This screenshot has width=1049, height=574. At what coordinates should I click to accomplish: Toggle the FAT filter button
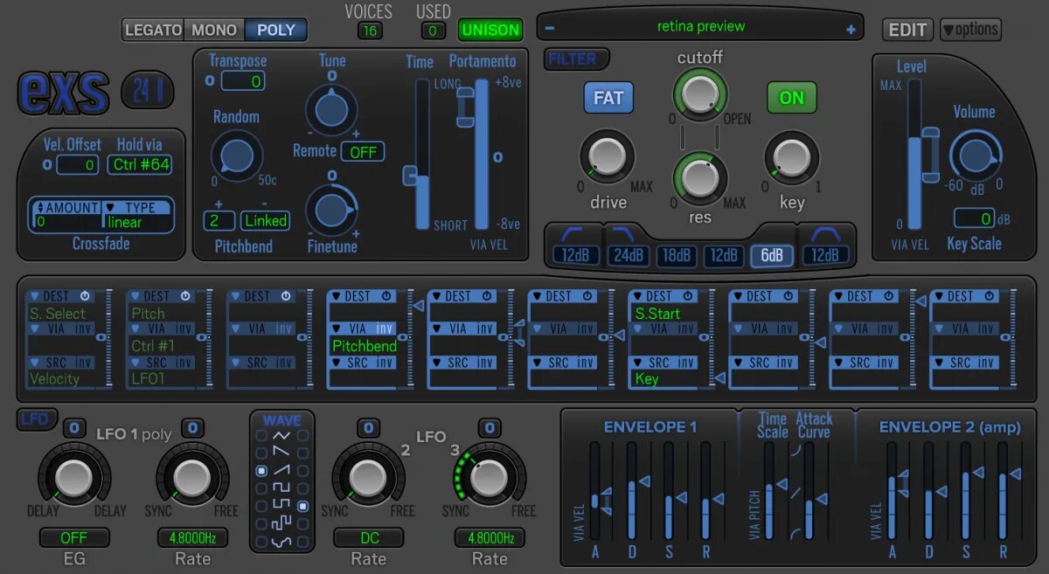pyautogui.click(x=608, y=98)
